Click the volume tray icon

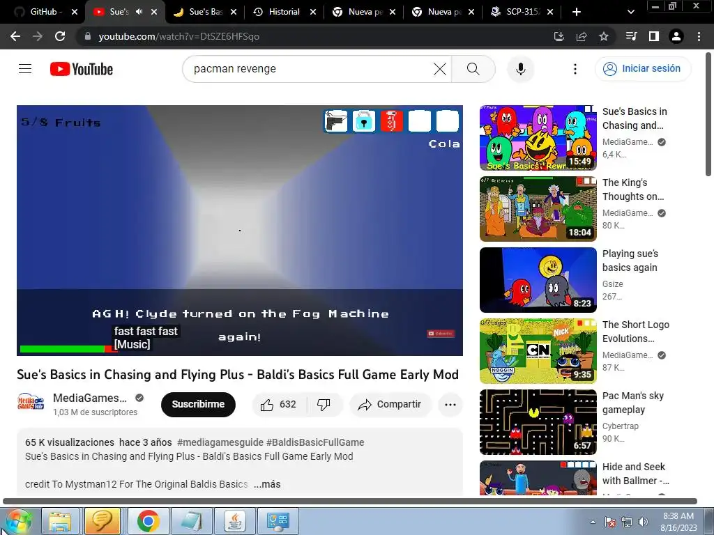coord(643,522)
